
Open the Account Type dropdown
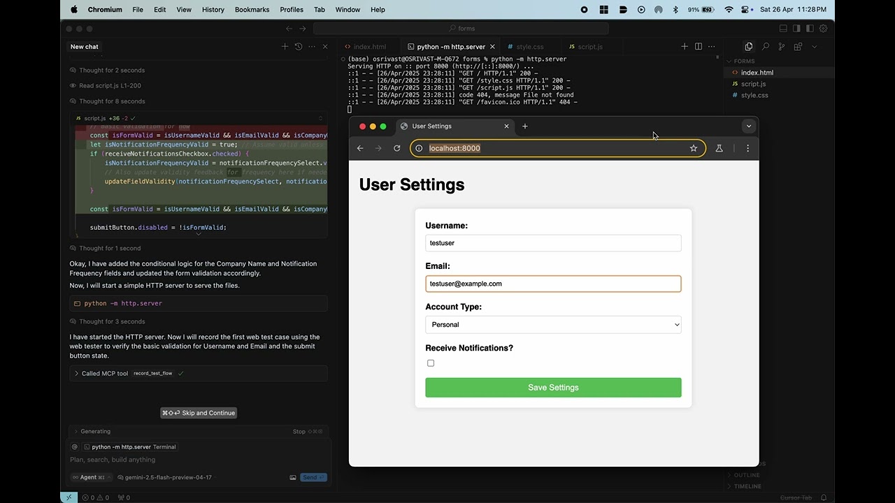pos(553,325)
